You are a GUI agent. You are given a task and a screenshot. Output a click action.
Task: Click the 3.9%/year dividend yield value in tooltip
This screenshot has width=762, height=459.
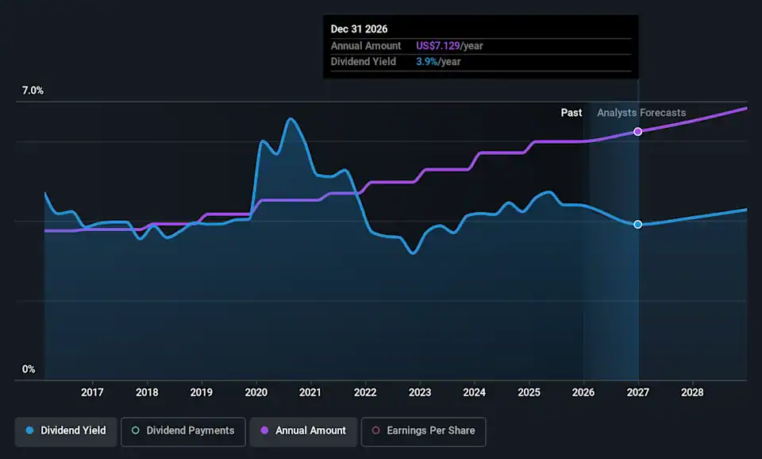click(x=438, y=62)
